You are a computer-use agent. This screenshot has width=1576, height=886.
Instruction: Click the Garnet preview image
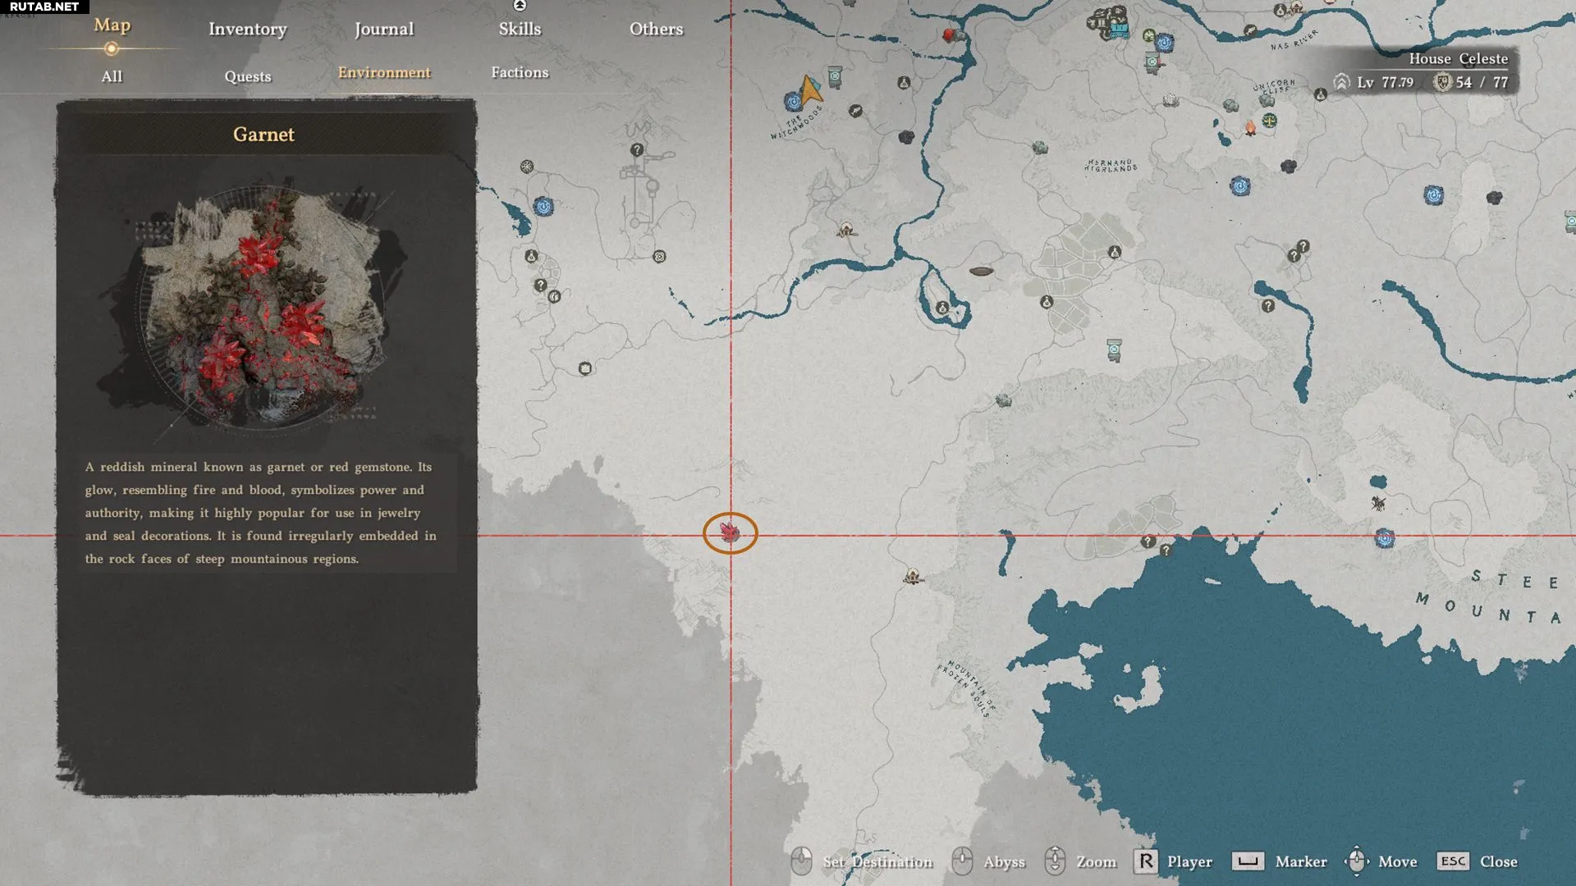pyautogui.click(x=263, y=308)
